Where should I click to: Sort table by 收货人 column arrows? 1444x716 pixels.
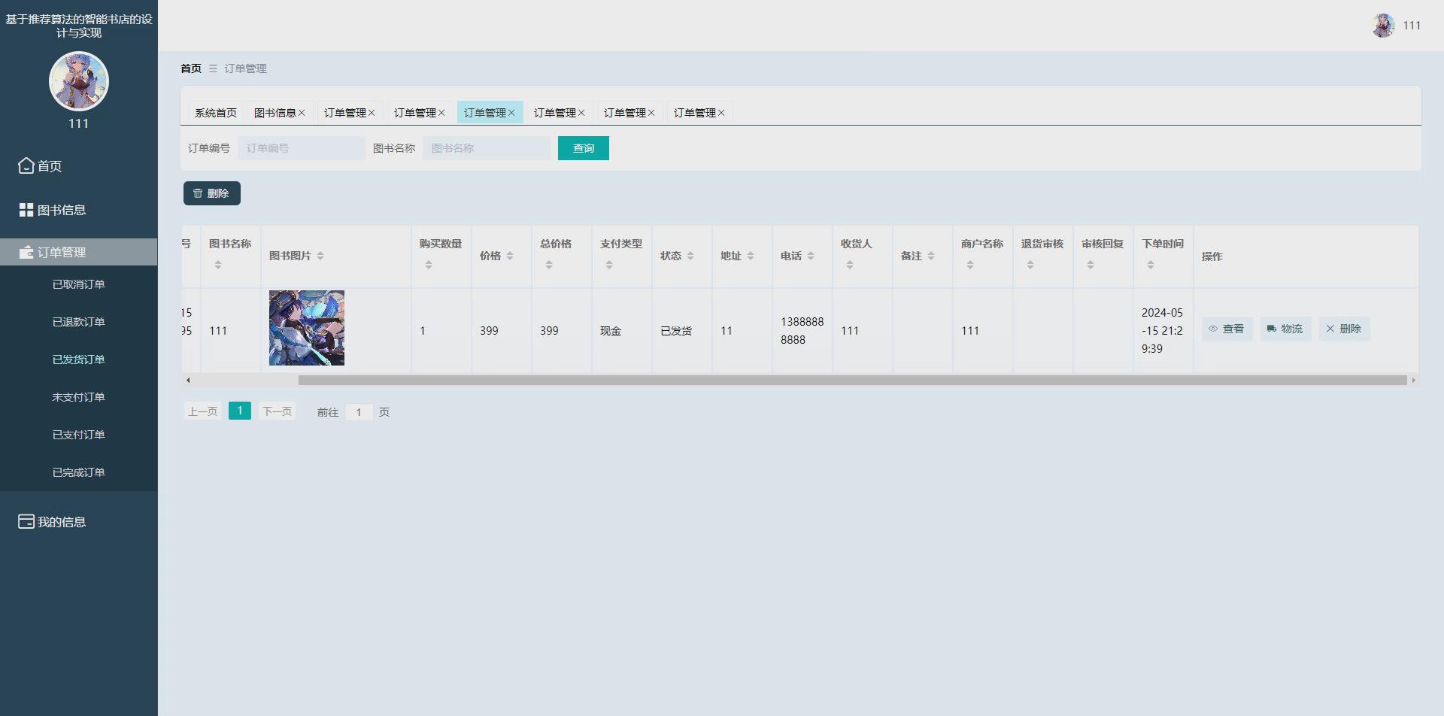pyautogui.click(x=850, y=265)
